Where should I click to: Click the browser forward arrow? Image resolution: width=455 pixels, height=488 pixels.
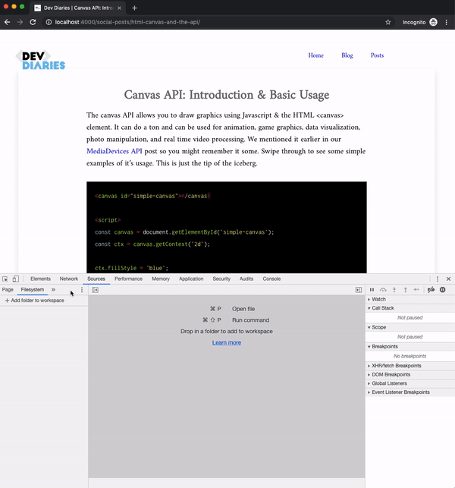(20, 22)
